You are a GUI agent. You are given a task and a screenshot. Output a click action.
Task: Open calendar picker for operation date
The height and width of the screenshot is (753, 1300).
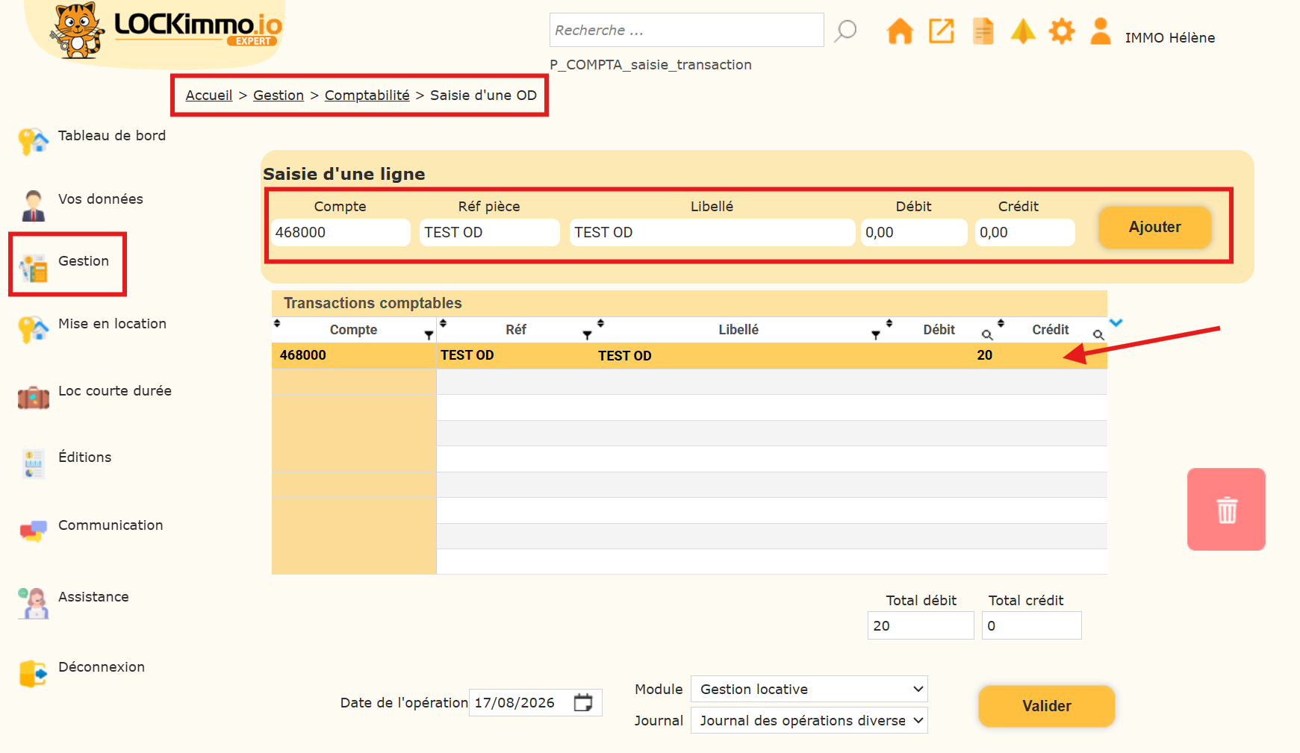[583, 702]
